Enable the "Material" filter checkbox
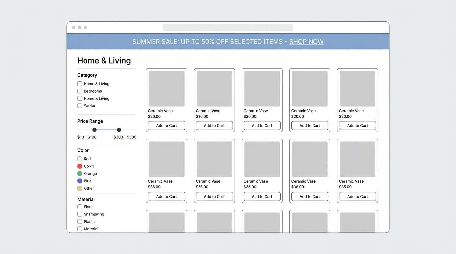 (x=79, y=228)
